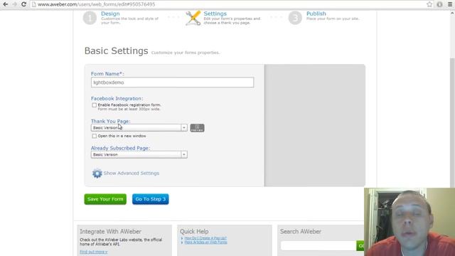Click the Find out more link

[93, 252]
